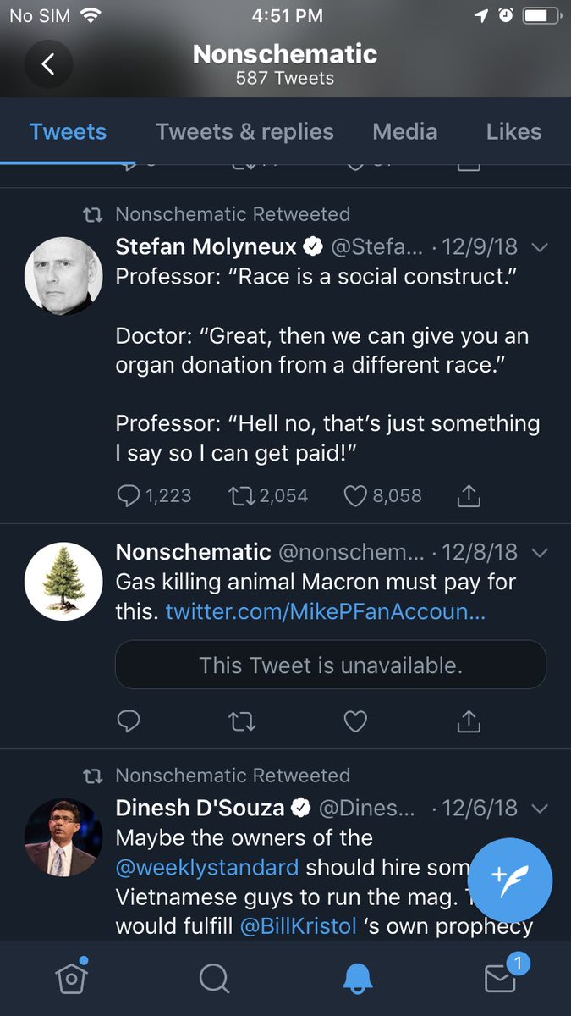Viewport: 571px width, 1016px height.
Task: Open the twitter.com/MikePFanAccoun link
Action: [x=326, y=611]
